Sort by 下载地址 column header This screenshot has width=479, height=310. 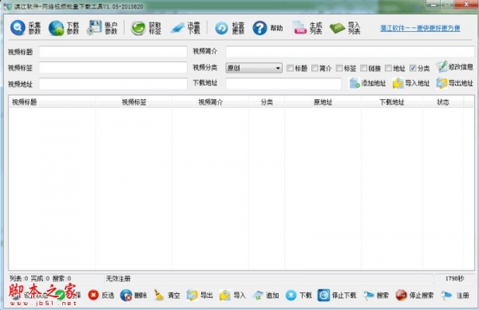[392, 102]
